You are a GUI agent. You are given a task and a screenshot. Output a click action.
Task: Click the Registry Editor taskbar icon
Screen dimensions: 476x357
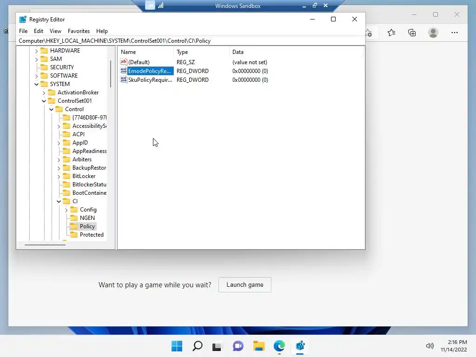click(x=300, y=346)
